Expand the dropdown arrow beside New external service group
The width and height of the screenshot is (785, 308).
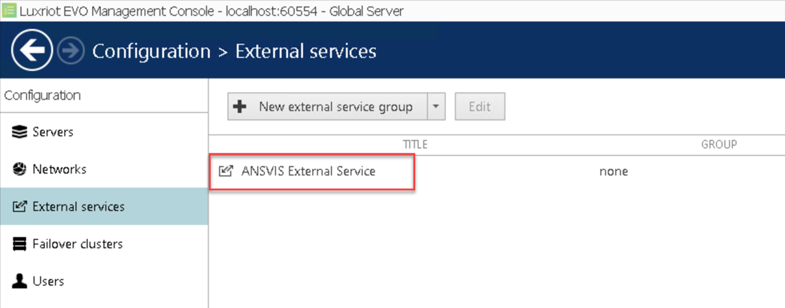tap(436, 107)
